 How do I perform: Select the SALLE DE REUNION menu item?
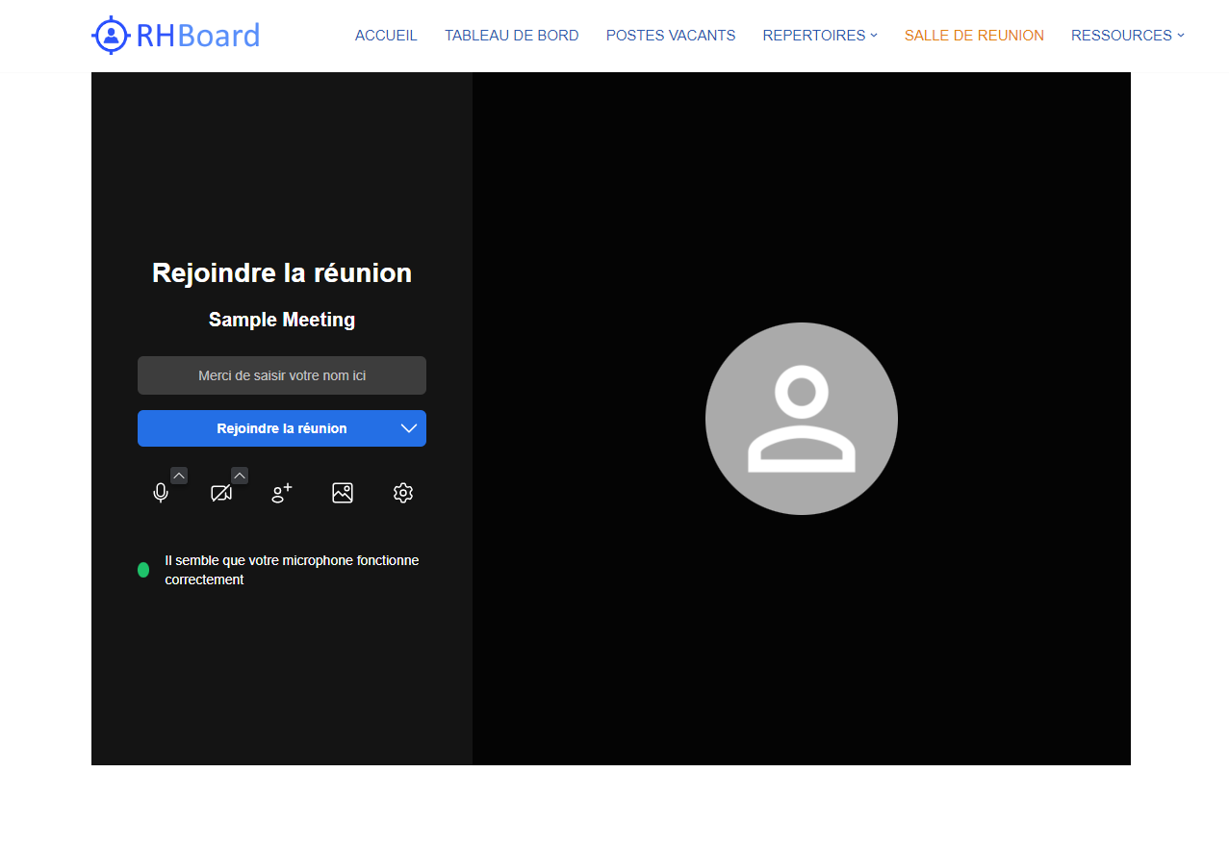(x=974, y=36)
